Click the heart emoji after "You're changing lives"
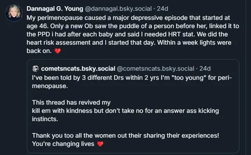This screenshot has height=155, width=251. pos(100,144)
